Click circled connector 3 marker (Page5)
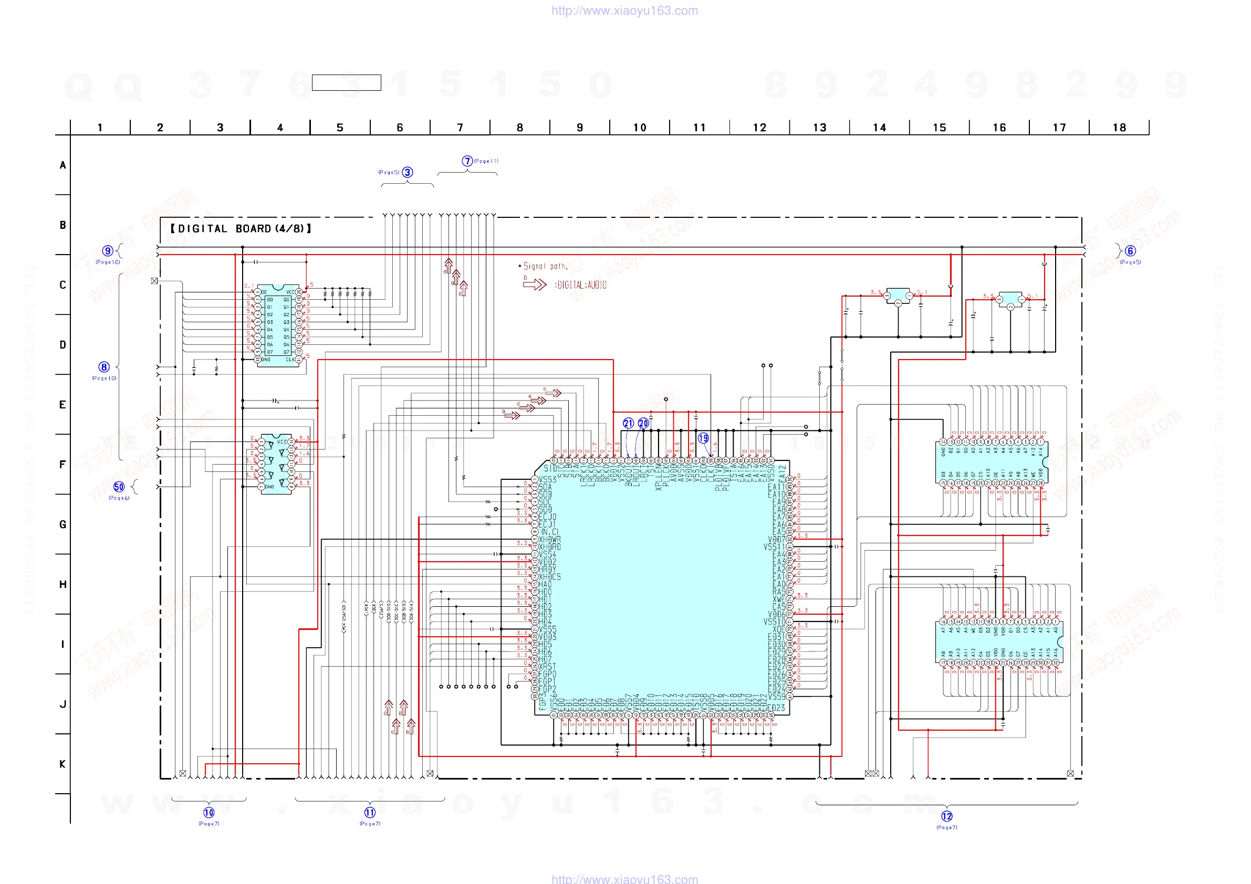This screenshot has height=884, width=1251. pos(408,172)
